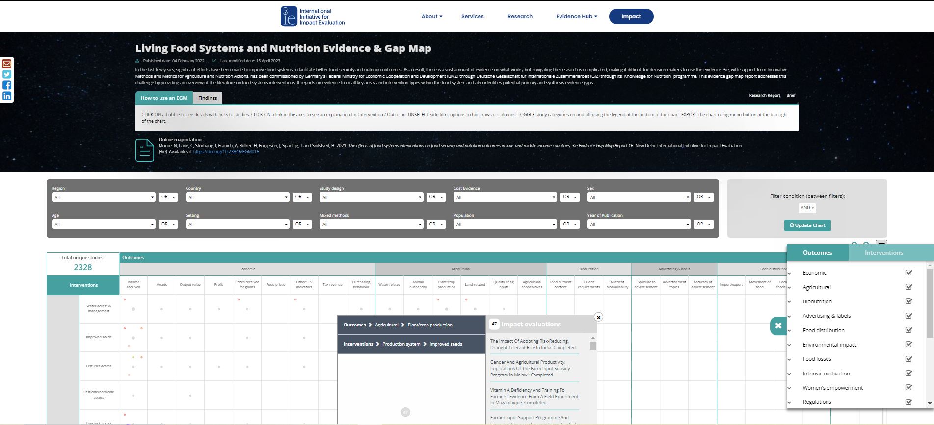Viewport: 934px width, 425px height.
Task: Open the Research Report link
Action: (x=764, y=95)
